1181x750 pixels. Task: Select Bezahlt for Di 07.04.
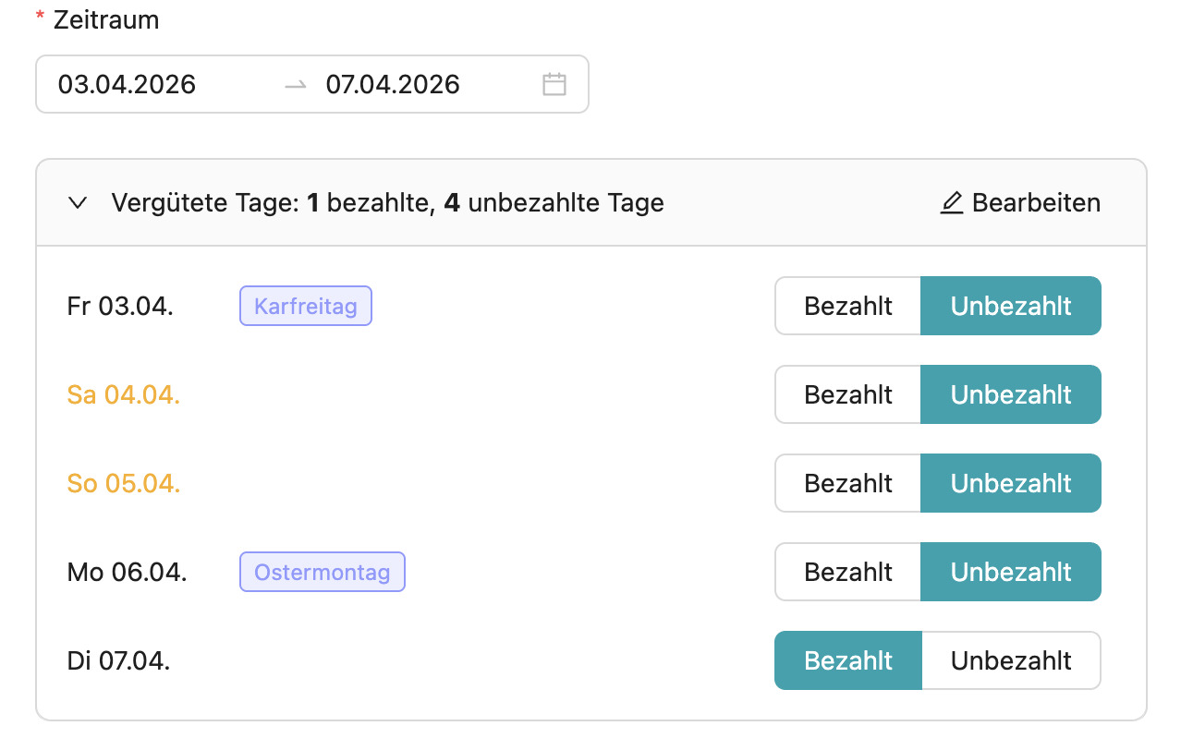(x=847, y=660)
